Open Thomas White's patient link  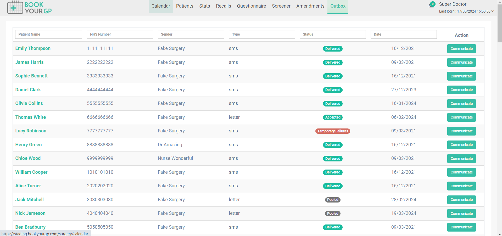coord(31,117)
